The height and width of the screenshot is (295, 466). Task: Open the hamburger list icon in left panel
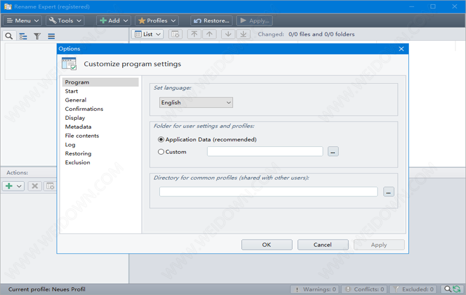(51, 36)
